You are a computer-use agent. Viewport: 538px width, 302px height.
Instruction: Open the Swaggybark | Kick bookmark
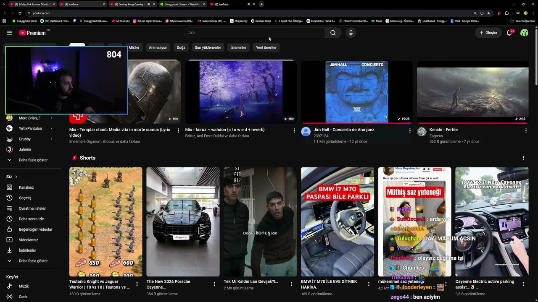tap(24, 21)
